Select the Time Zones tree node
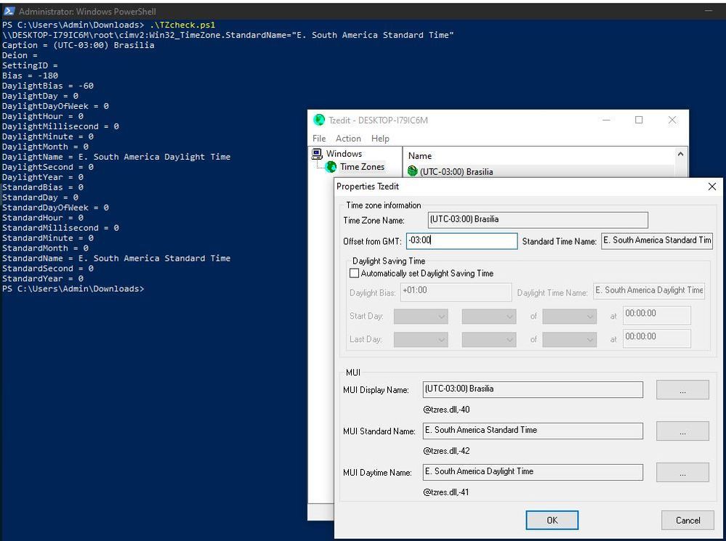 coord(362,166)
